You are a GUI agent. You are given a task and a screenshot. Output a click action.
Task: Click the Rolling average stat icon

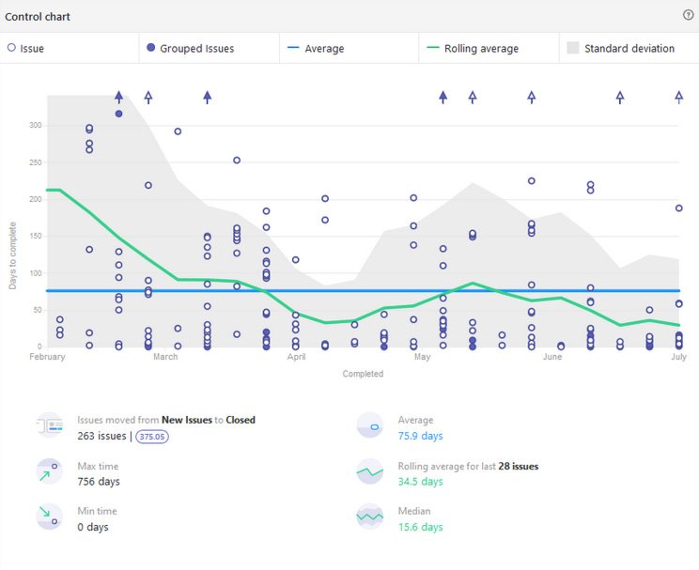click(370, 471)
